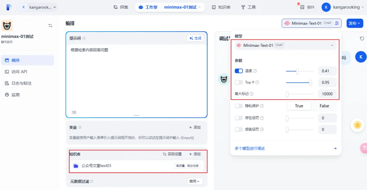Screen dimensions: 367x190
Task: Open 召回设置 retrieval settings
Action: (x=172, y=154)
